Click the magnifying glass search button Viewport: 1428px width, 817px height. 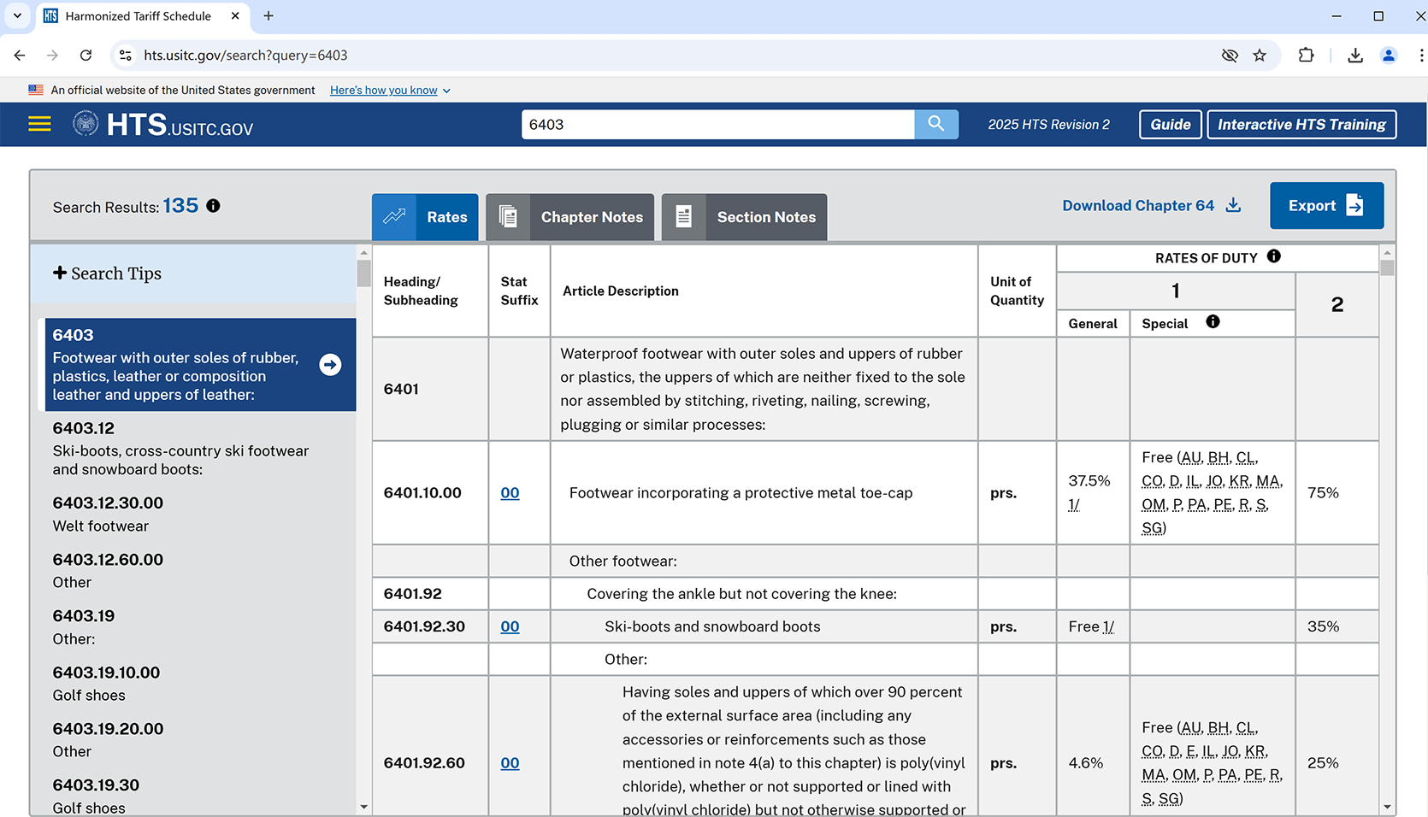click(935, 124)
